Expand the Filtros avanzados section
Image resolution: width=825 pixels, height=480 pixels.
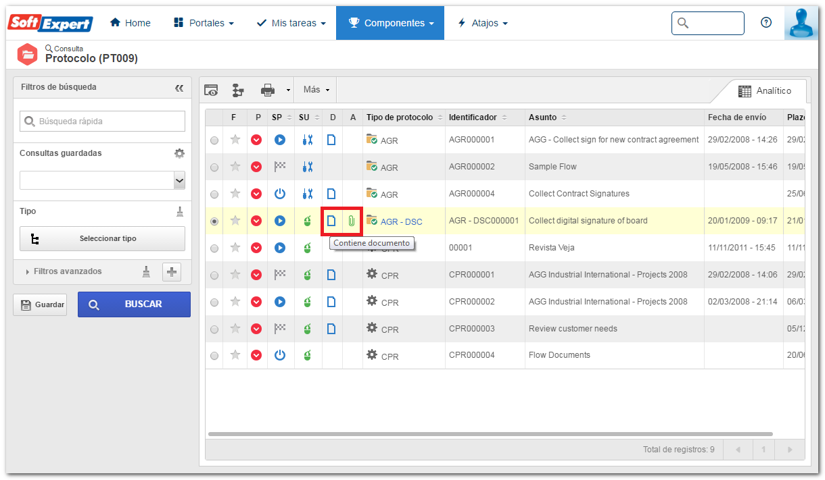tap(64, 271)
